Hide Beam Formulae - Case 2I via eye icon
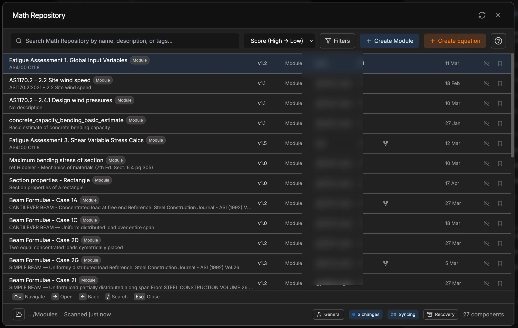Viewport: 518px width, 328px height. 486,283
